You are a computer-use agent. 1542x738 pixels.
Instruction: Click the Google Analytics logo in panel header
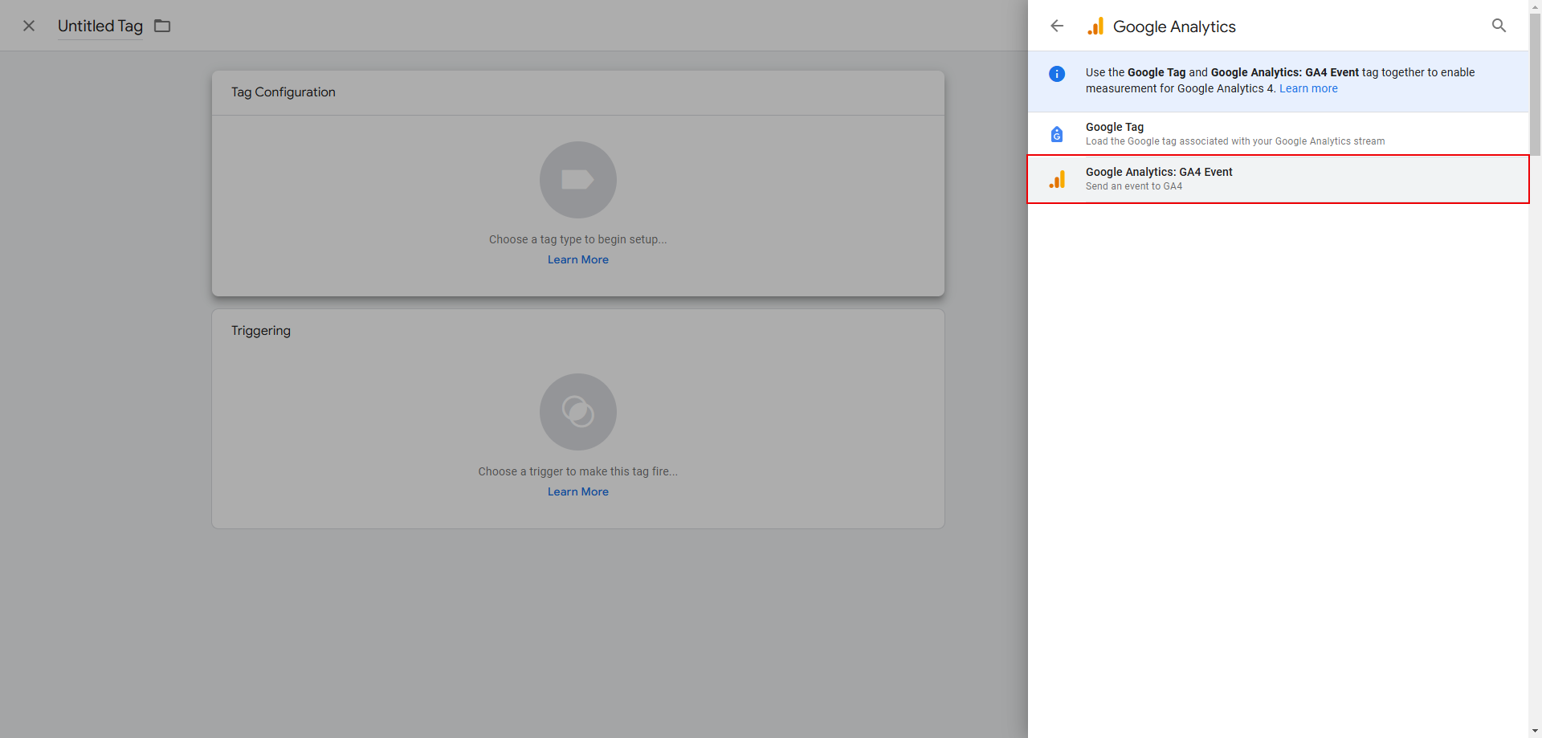click(1095, 27)
